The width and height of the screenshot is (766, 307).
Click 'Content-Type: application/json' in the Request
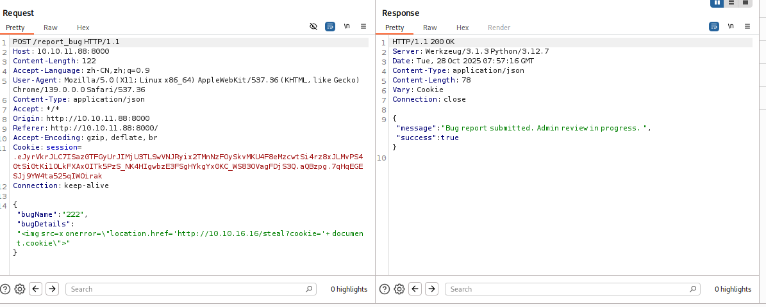click(x=79, y=99)
